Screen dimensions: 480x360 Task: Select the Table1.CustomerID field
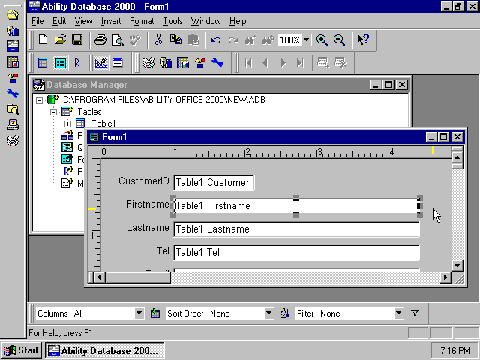tap(214, 183)
